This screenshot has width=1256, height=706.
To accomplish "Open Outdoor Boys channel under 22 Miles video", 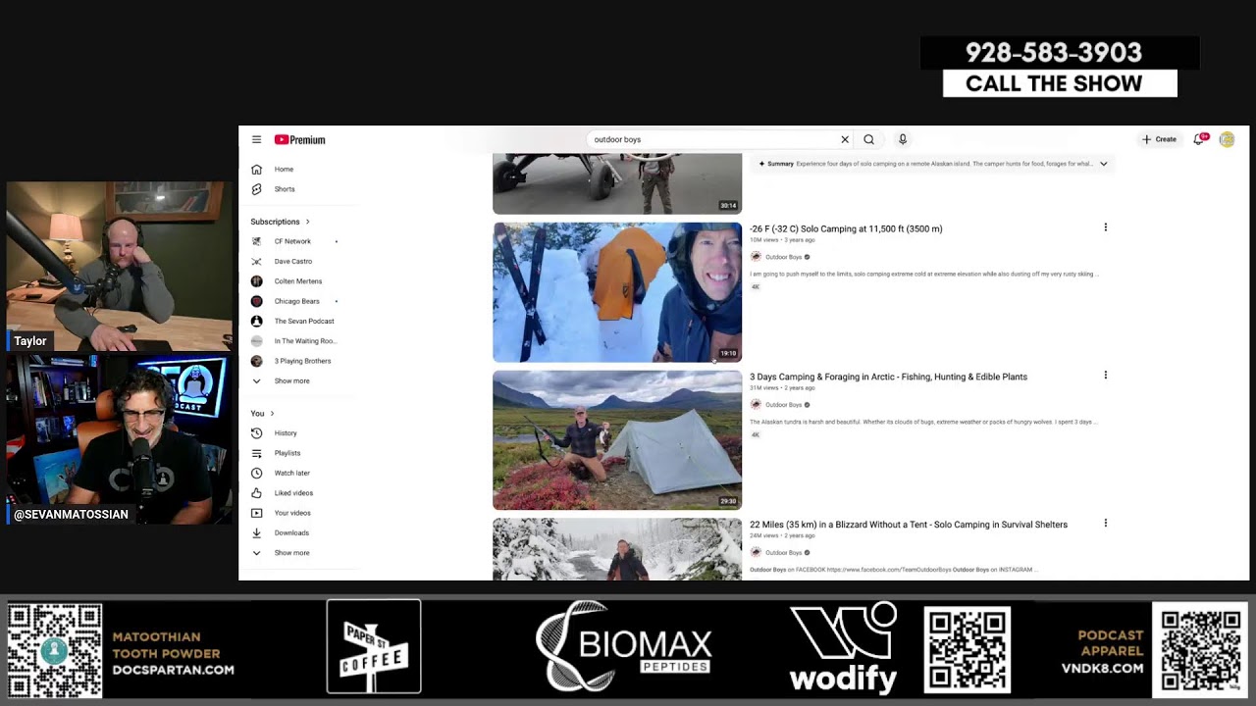I will point(783,553).
